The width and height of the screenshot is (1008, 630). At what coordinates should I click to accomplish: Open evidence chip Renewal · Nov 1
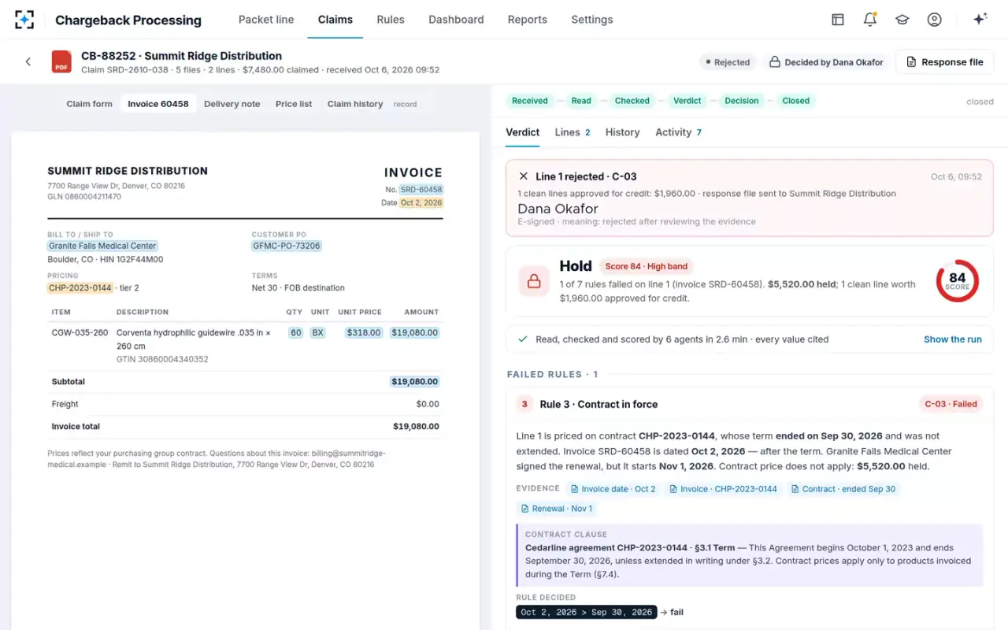[556, 509]
